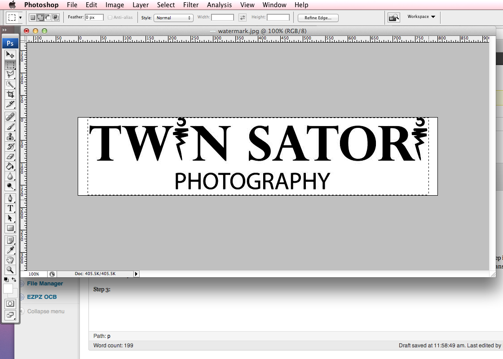Screen dimensions: 503x359
Task: Click the foreground color swatch
Action: [8, 289]
